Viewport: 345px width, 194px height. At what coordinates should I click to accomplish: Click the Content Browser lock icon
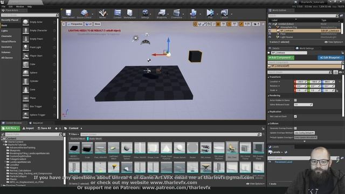tap(263, 128)
